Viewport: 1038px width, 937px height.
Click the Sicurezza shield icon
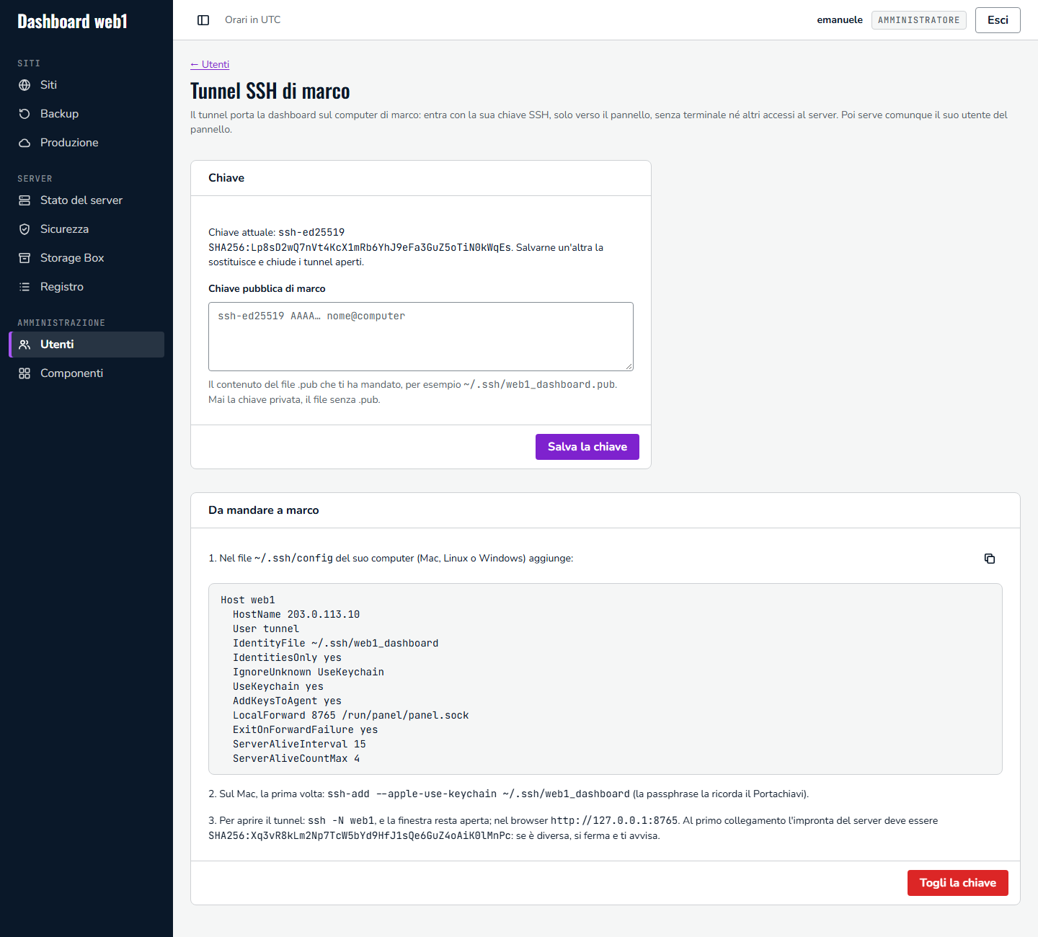[25, 229]
